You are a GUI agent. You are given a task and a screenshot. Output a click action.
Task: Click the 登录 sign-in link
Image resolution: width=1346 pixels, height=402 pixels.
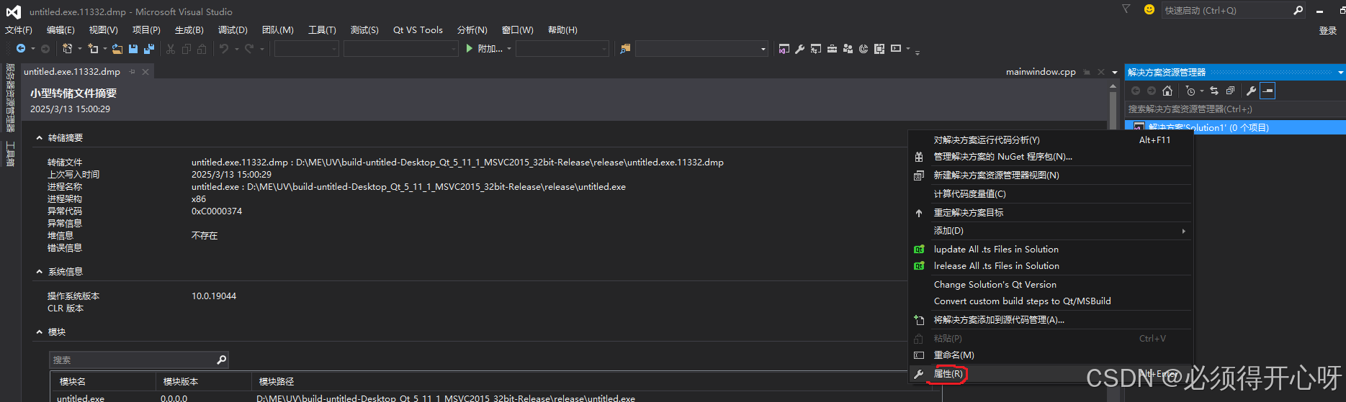pos(1327,30)
